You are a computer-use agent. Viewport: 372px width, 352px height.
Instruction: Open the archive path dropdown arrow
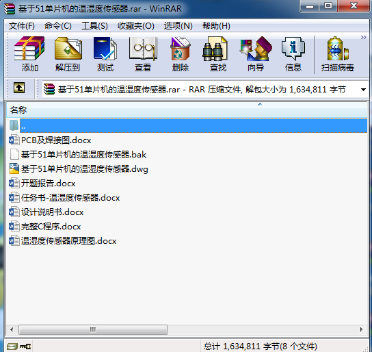click(x=363, y=90)
